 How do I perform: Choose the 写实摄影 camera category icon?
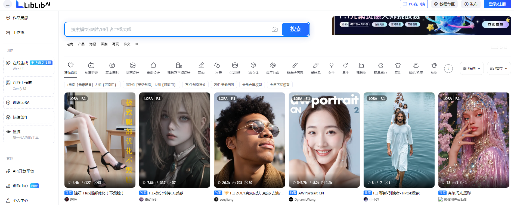click(x=112, y=65)
